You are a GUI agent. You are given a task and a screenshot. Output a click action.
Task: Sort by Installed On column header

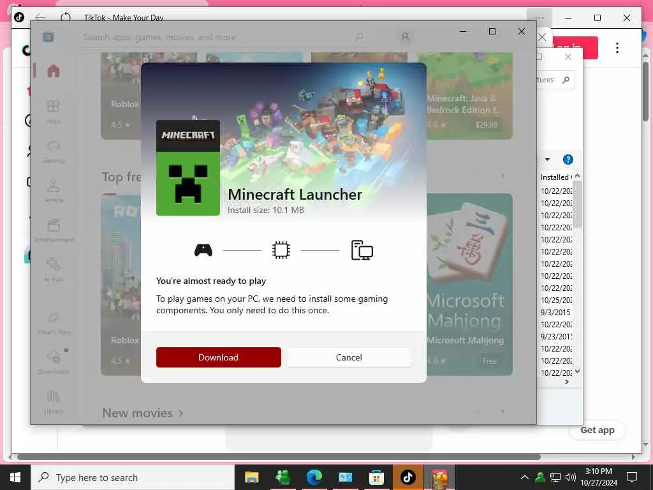coord(556,177)
